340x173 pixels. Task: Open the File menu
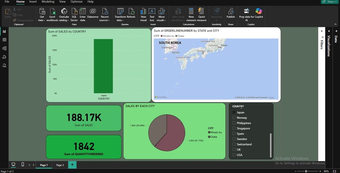coord(7,2)
